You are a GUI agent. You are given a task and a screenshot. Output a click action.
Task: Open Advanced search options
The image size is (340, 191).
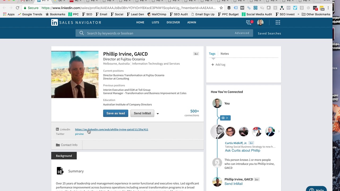242,33
